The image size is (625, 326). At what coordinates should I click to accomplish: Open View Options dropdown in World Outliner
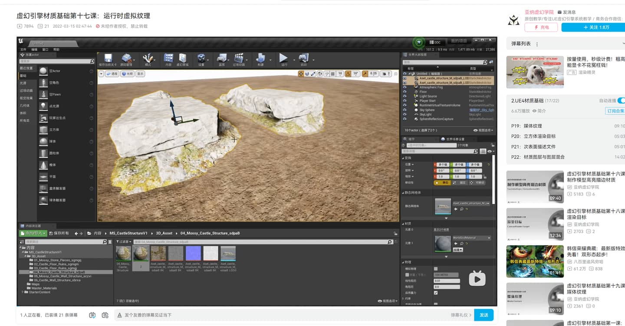484,130
